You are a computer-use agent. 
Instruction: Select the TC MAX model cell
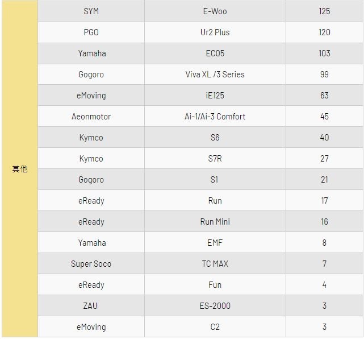coord(215,264)
